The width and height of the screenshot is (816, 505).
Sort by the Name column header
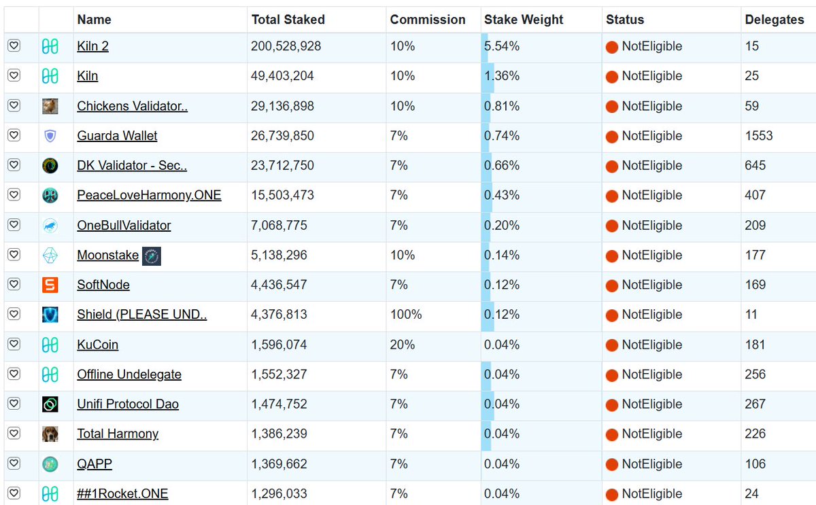pyautogui.click(x=95, y=20)
